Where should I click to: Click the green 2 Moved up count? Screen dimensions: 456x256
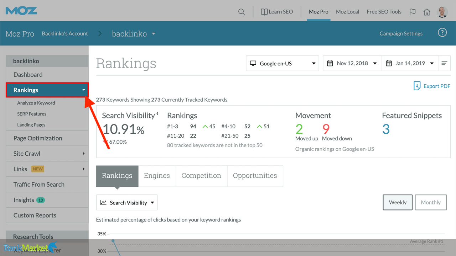click(x=299, y=129)
